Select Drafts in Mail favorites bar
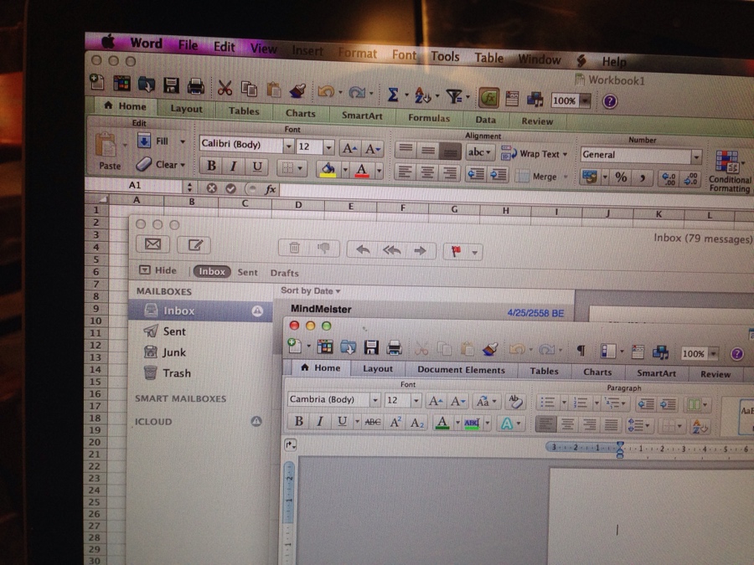The image size is (754, 565). (284, 273)
